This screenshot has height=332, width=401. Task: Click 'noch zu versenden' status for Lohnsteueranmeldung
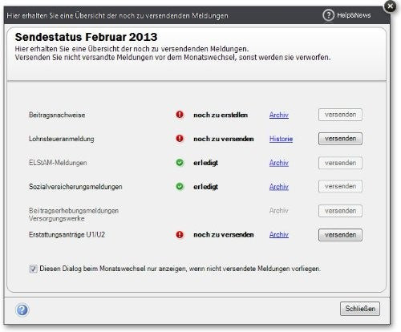point(224,139)
